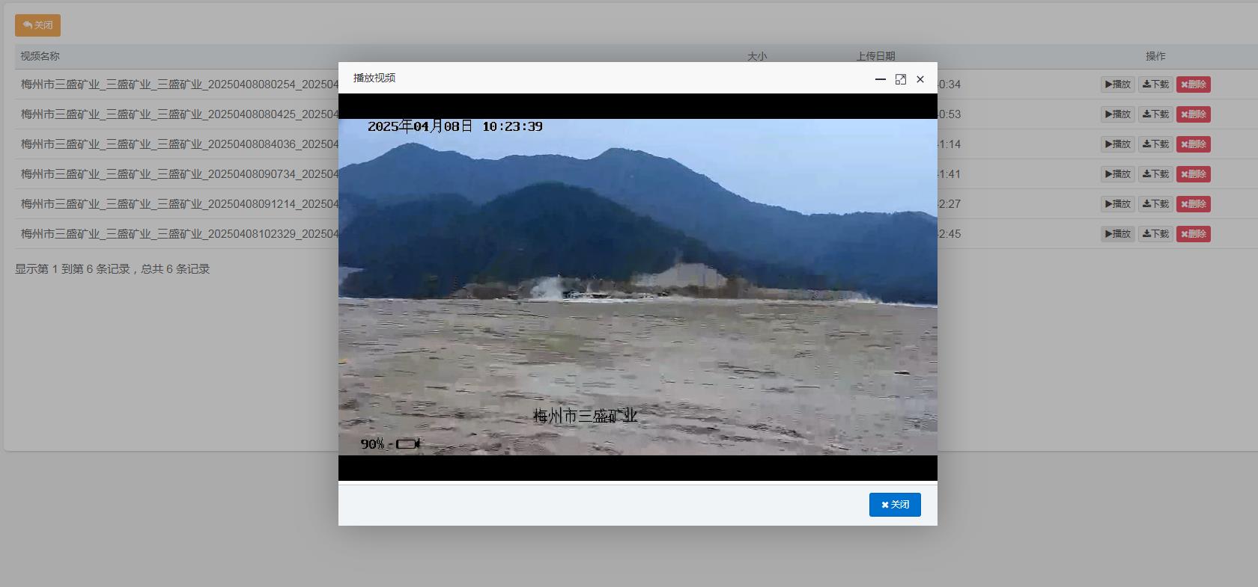Download the 20250408091214 video file
Image resolution: width=1258 pixels, height=587 pixels.
[1155, 204]
